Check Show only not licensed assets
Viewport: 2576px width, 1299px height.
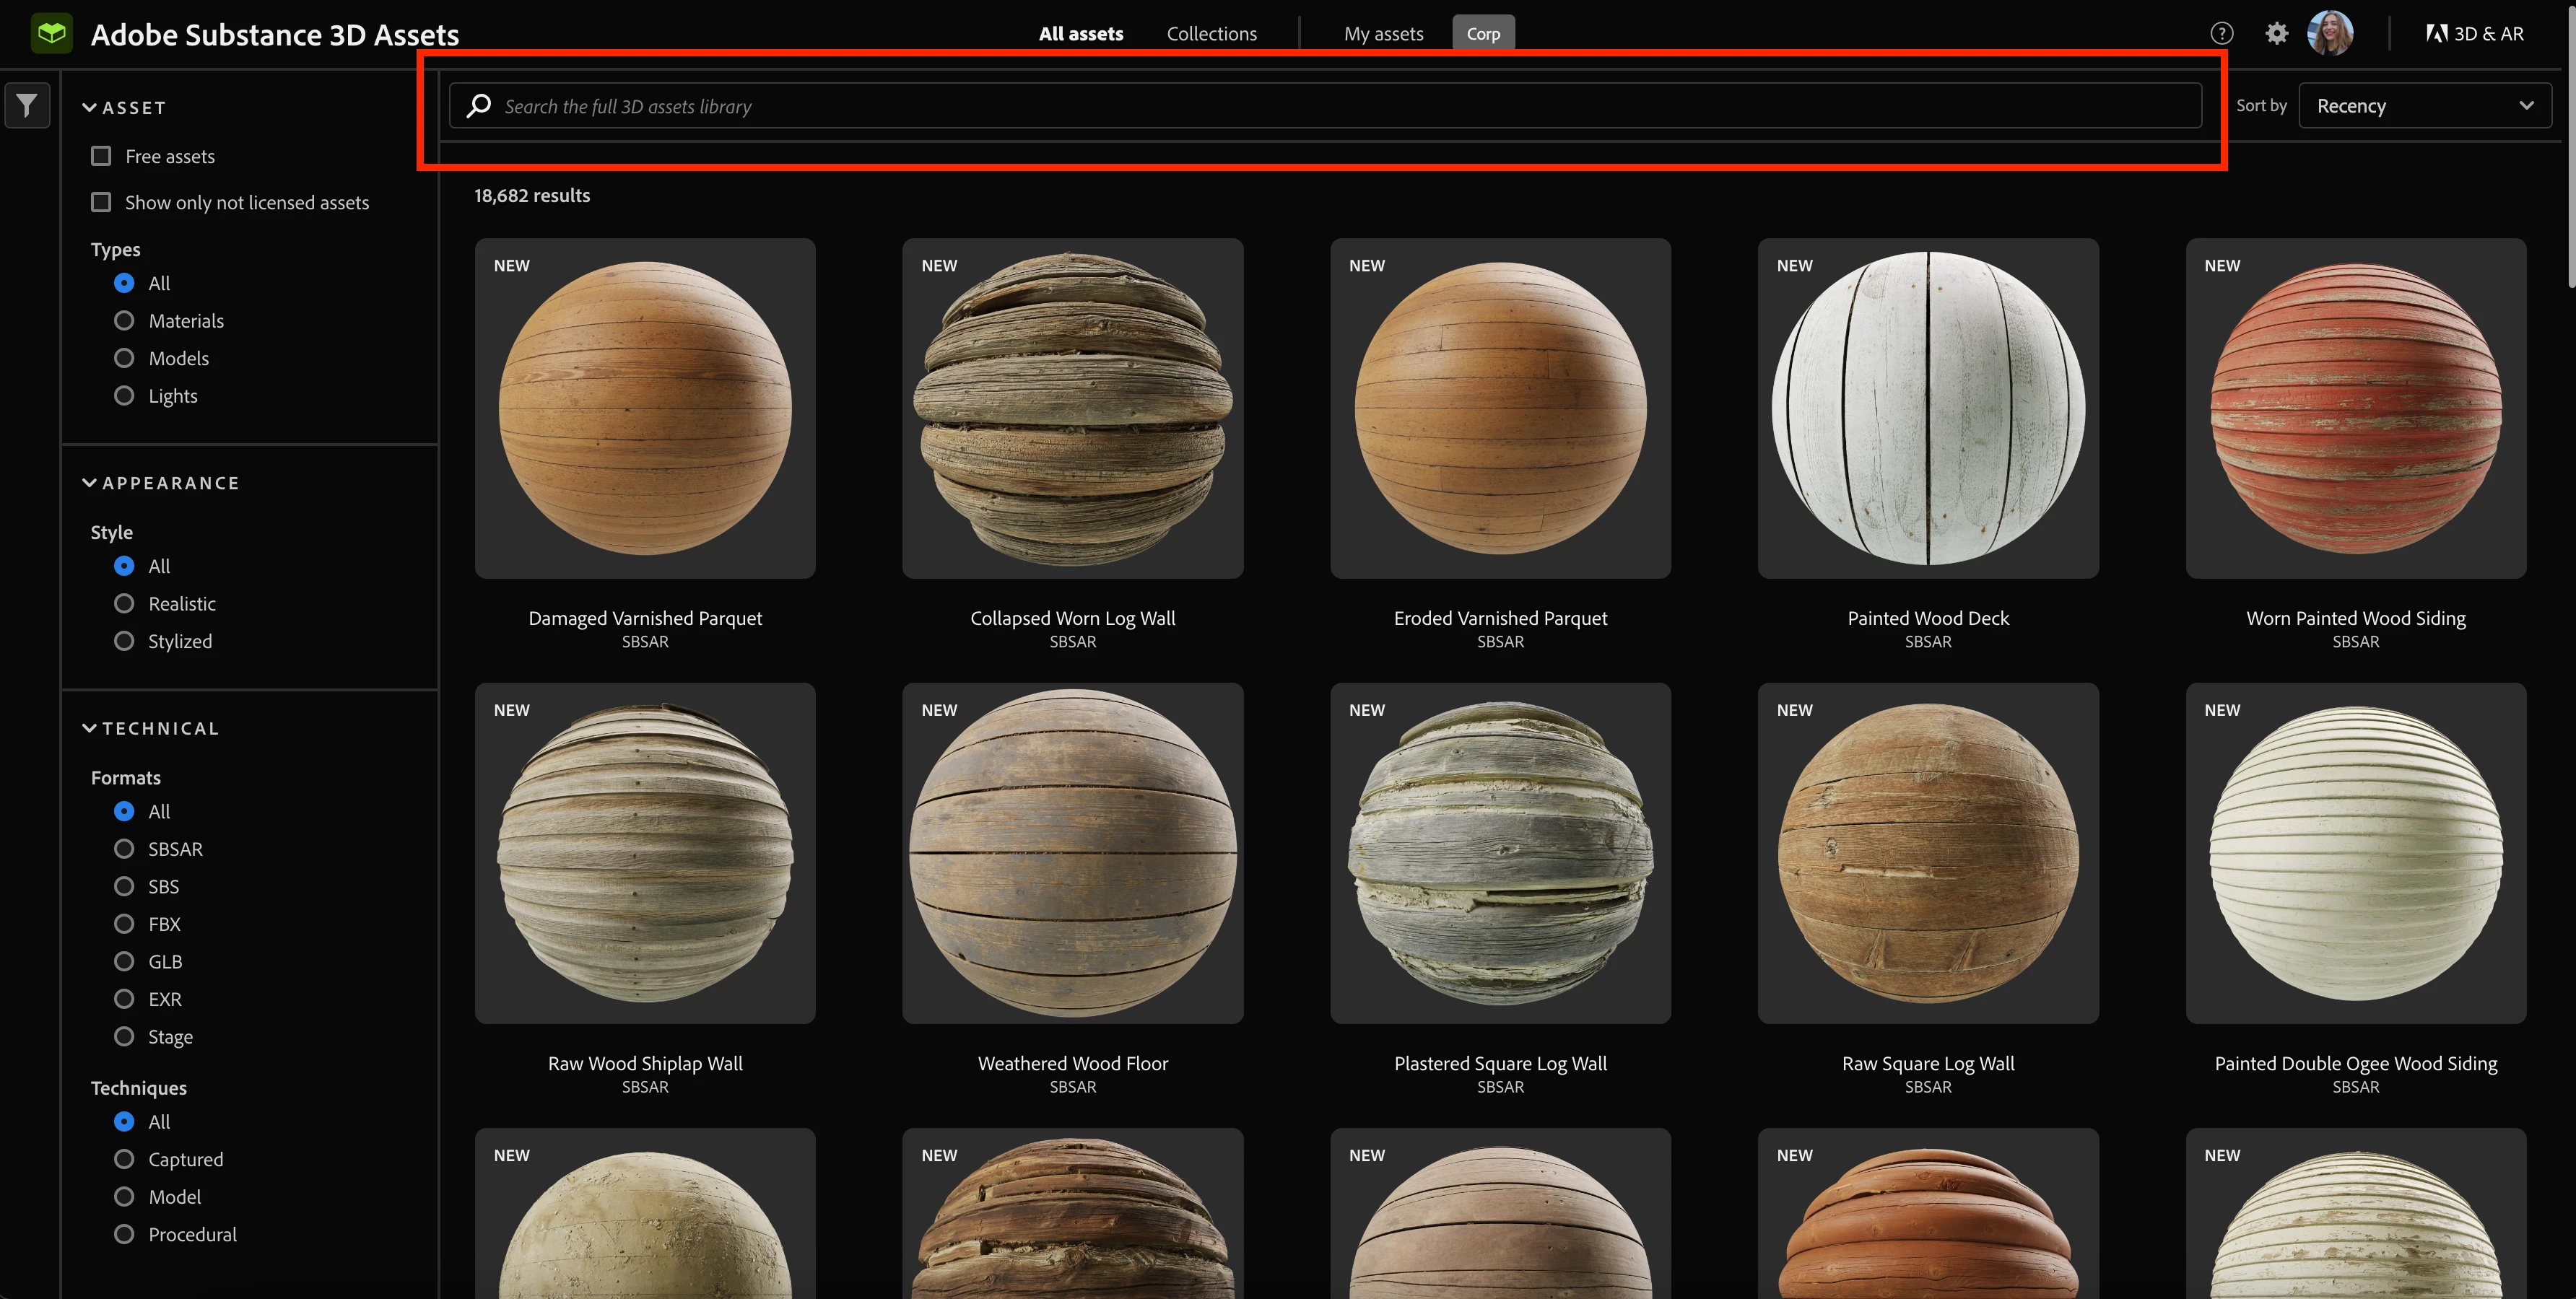(101, 203)
